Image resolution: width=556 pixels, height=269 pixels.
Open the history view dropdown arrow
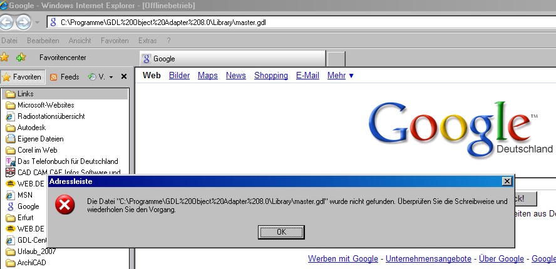111,77
